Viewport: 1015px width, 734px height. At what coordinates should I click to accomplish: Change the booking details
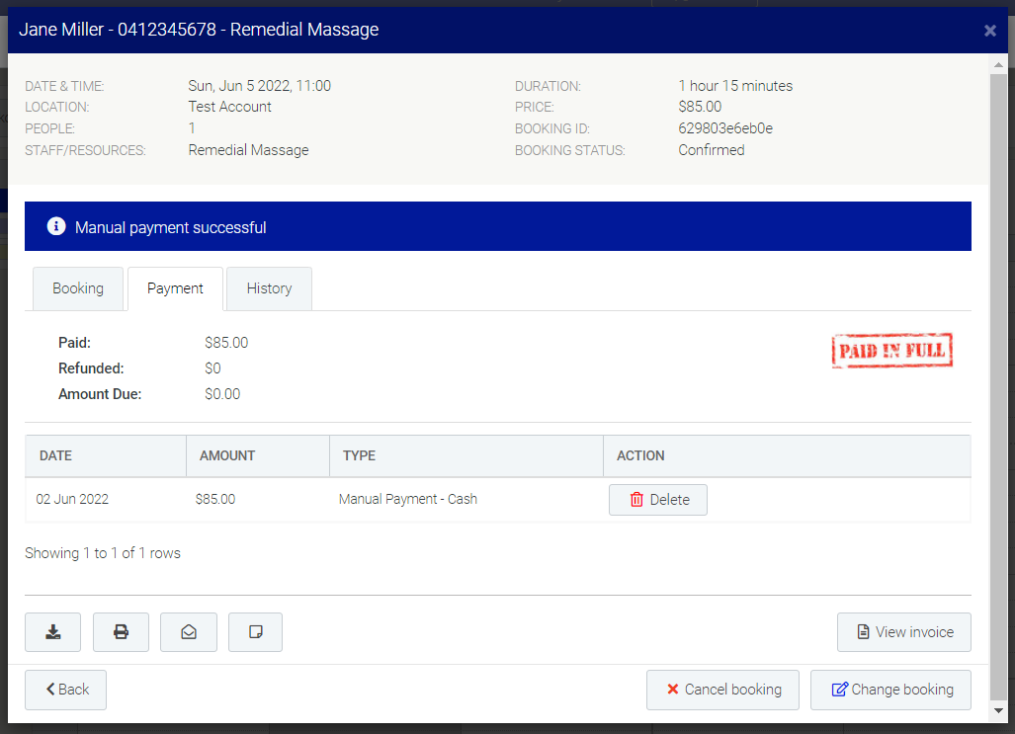[x=890, y=690]
